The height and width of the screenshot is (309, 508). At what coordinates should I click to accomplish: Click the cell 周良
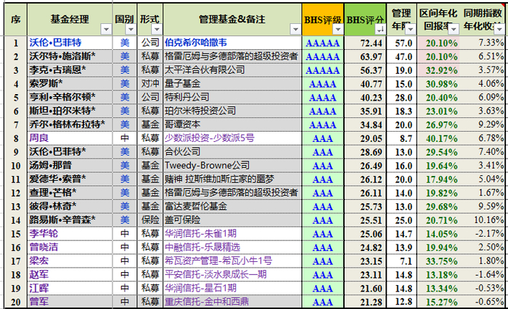coord(70,138)
